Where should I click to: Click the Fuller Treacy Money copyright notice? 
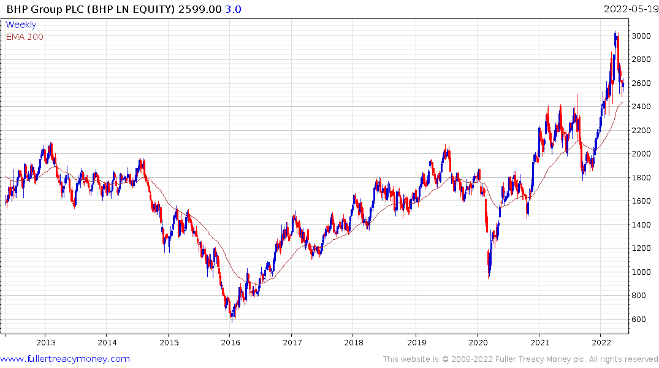click(x=520, y=359)
